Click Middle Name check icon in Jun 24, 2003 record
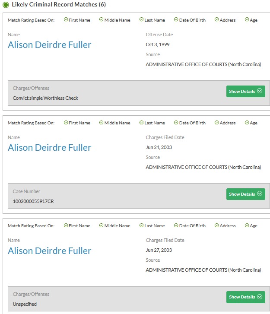Screen dimensions: 270x314 [102, 123]
